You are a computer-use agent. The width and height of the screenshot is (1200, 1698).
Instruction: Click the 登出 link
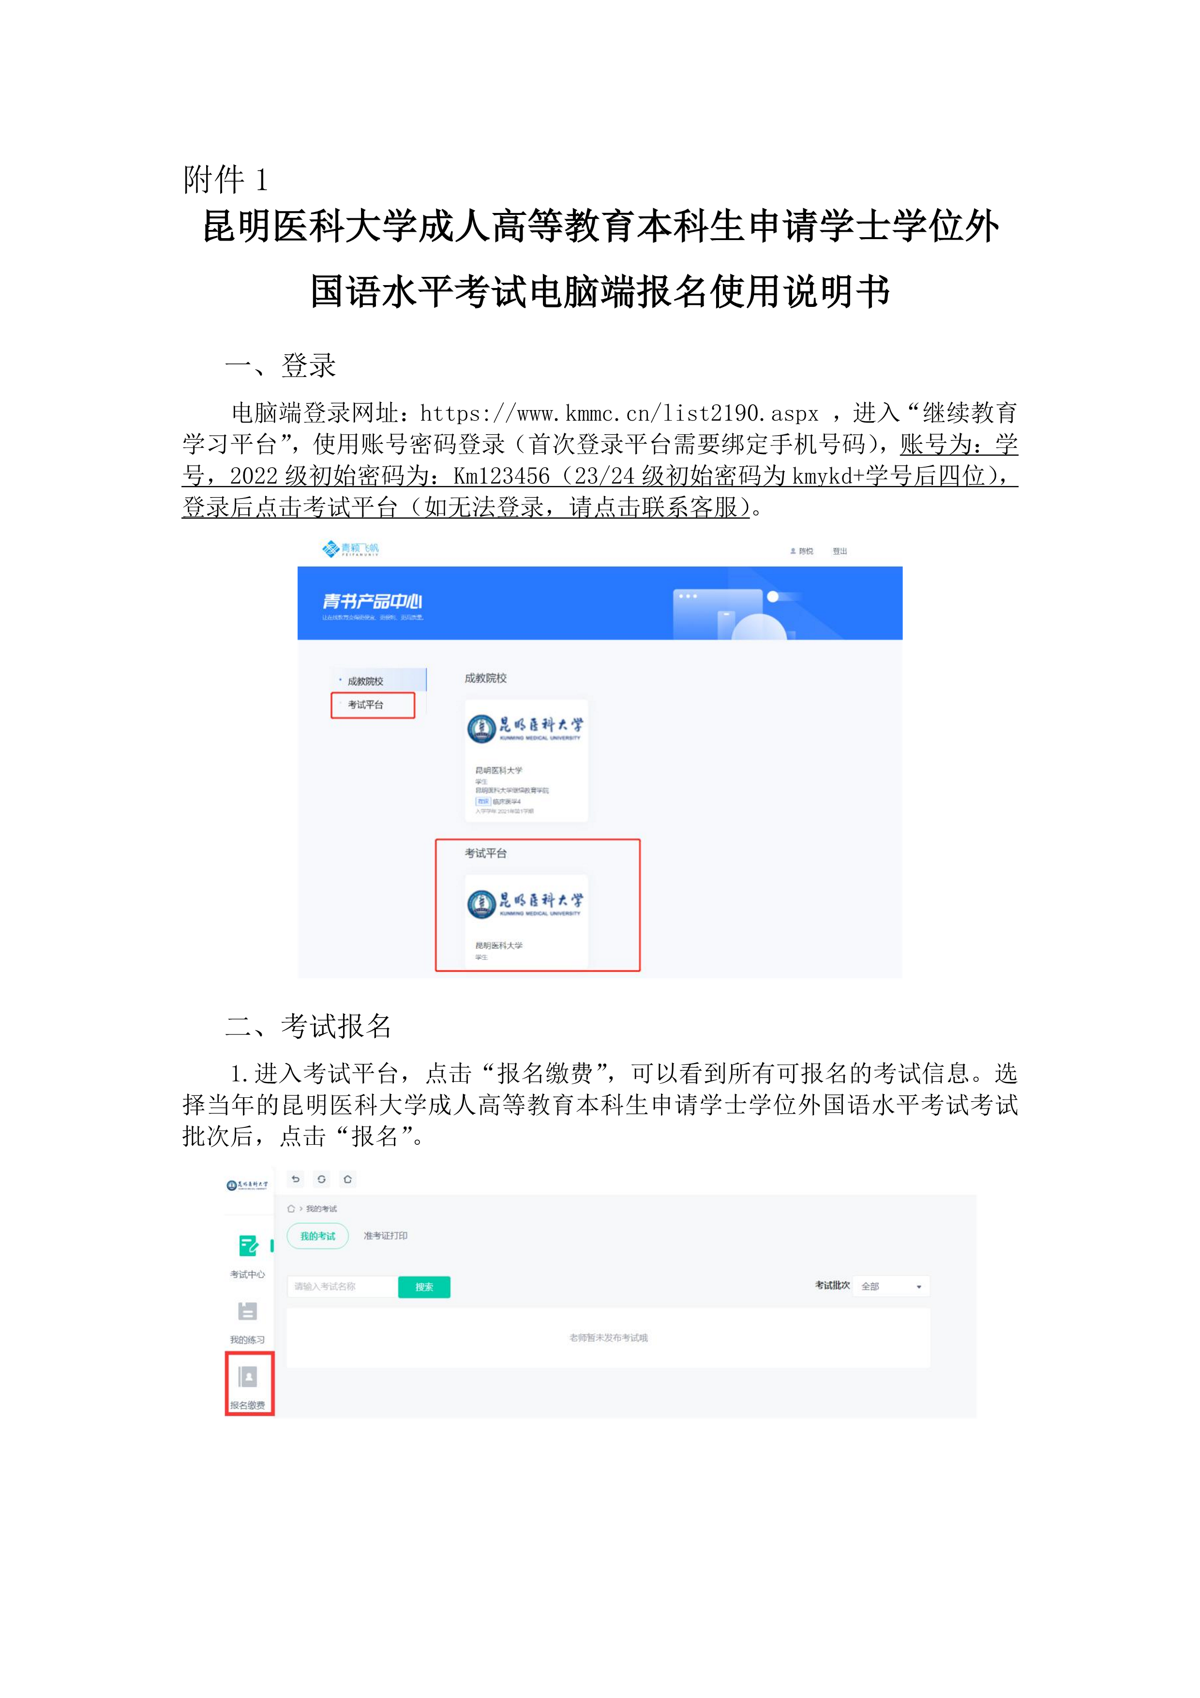pyautogui.click(x=840, y=551)
